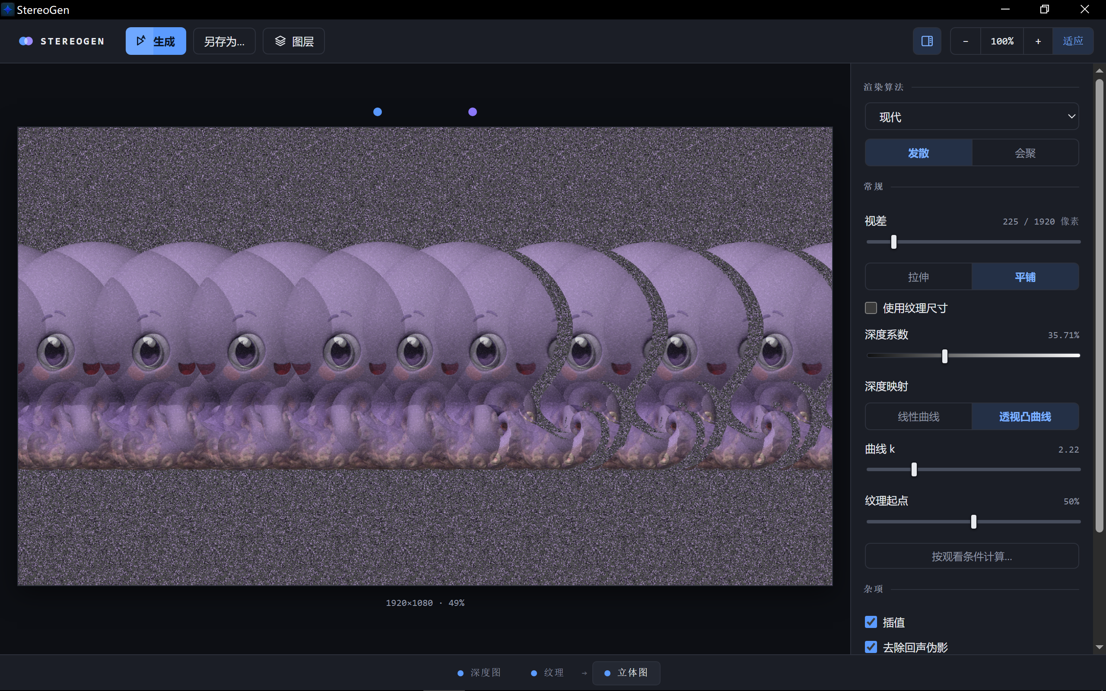Click the panel scrollbar up arrow

[x=1099, y=71]
